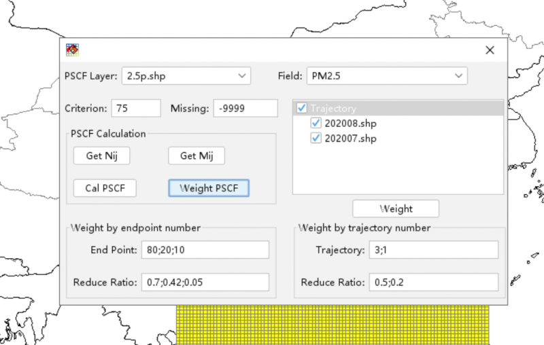Edit the endpoint Reduce Ratio field
The height and width of the screenshot is (345, 544).
tap(205, 282)
